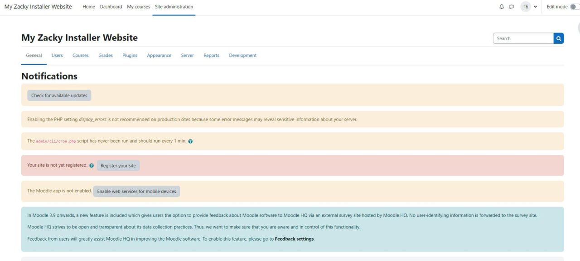Go to Dashboard in the top menu
580x261 pixels.
point(111,6)
